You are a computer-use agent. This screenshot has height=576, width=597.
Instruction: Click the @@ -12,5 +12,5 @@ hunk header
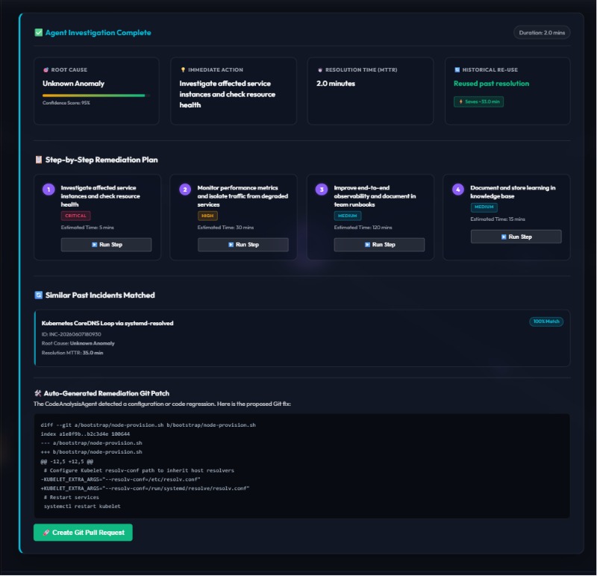point(67,461)
